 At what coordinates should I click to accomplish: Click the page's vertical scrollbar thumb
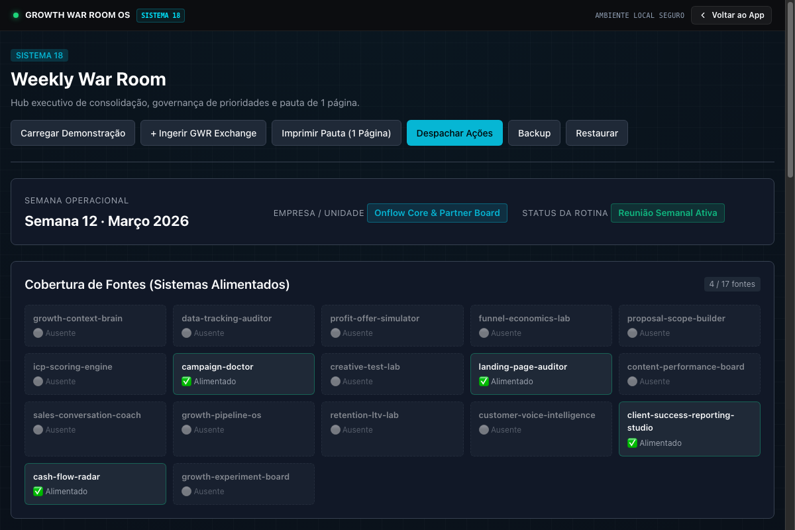click(790, 89)
